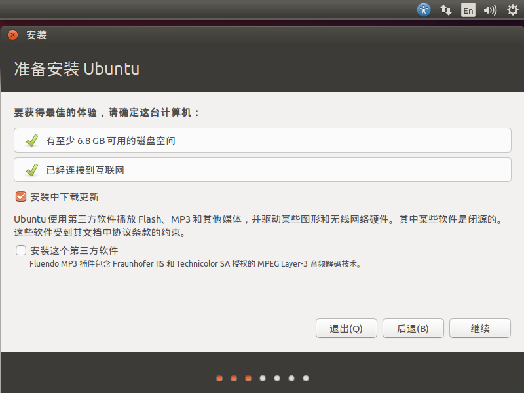Click the 准备安装 Ubuntu heading
This screenshot has width=524, height=393.
(x=77, y=69)
